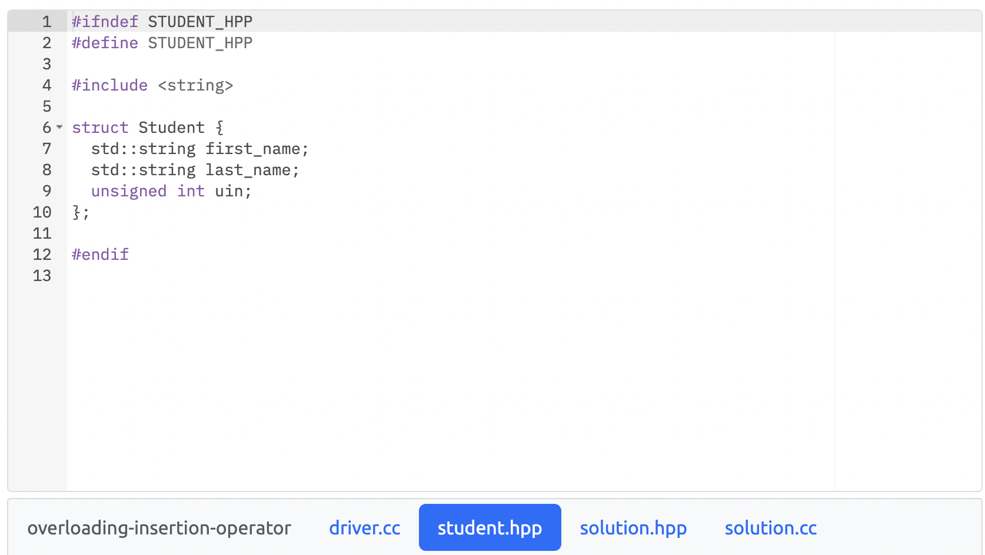
Task: Open the solution.hpp file tab
Action: coord(633,527)
